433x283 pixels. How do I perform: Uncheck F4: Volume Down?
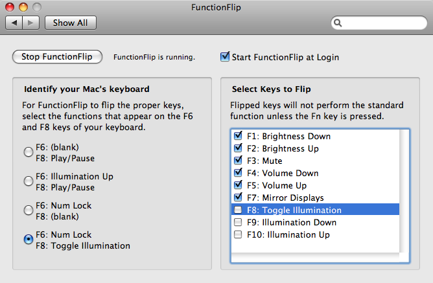[x=238, y=174]
